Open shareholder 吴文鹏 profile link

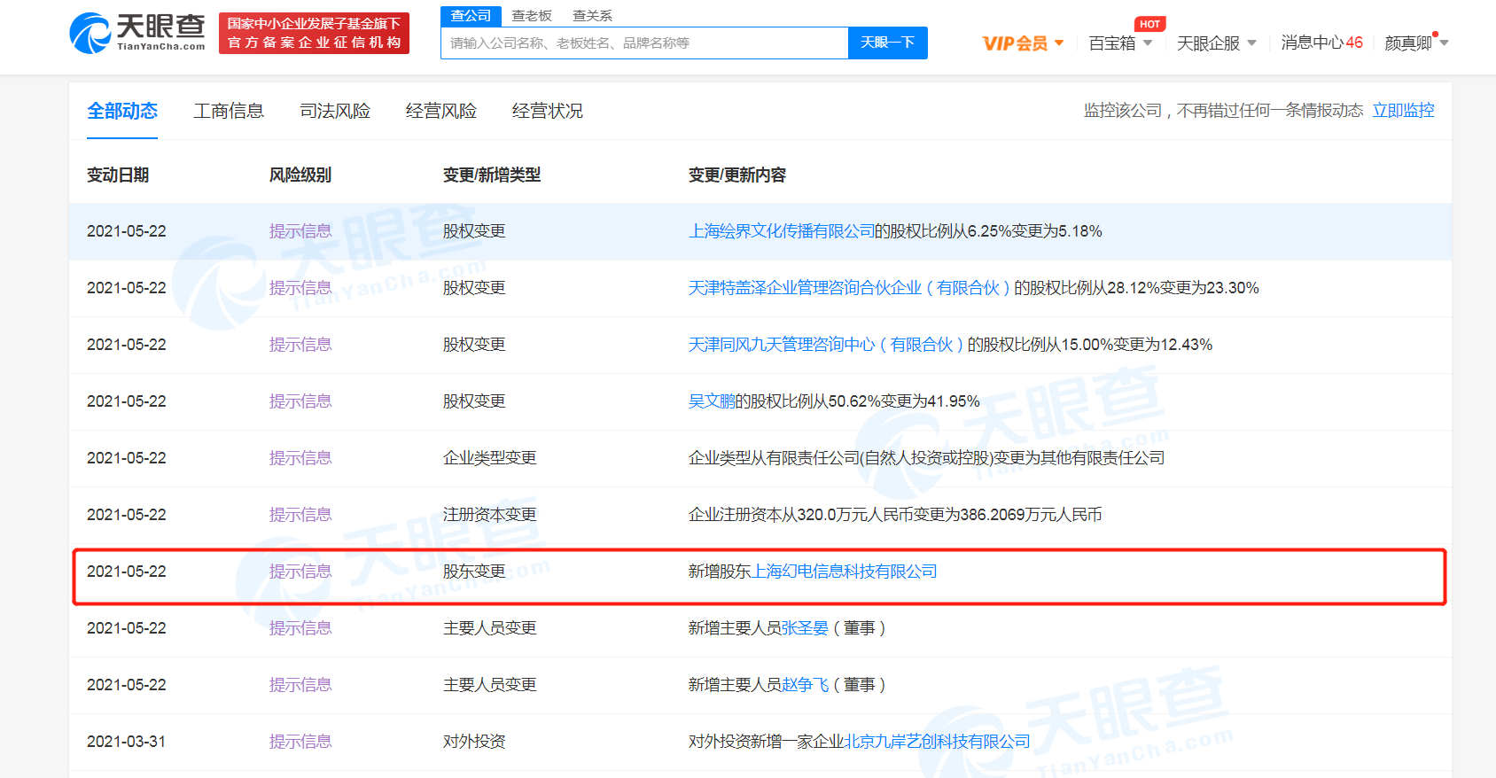(x=712, y=401)
